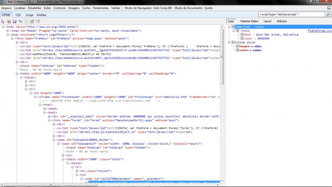Expand the div __AjaxCall_Wait node
This screenshot has width=332, height=187.
pyautogui.click(x=49, y=116)
